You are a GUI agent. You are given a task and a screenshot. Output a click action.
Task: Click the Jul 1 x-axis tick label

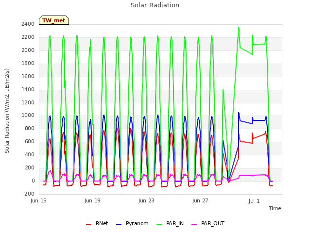254,201
